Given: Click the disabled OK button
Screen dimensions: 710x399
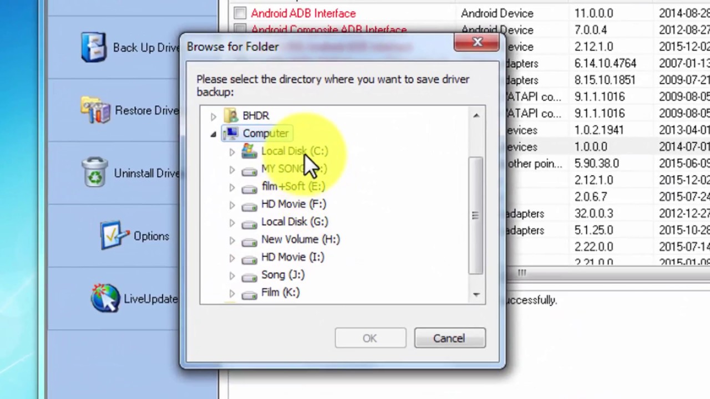Looking at the screenshot, I should click(x=370, y=338).
